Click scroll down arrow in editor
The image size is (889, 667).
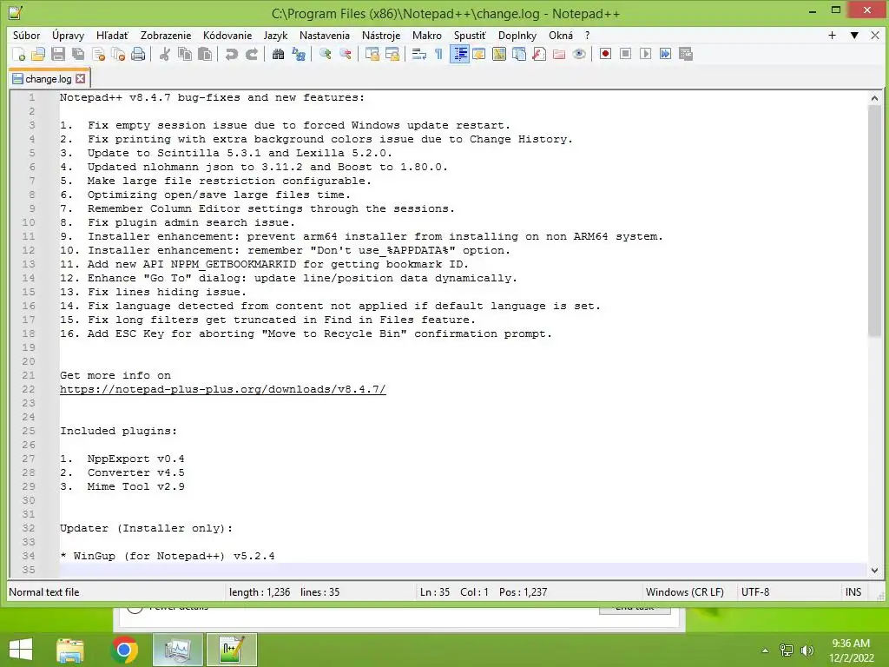(874, 570)
